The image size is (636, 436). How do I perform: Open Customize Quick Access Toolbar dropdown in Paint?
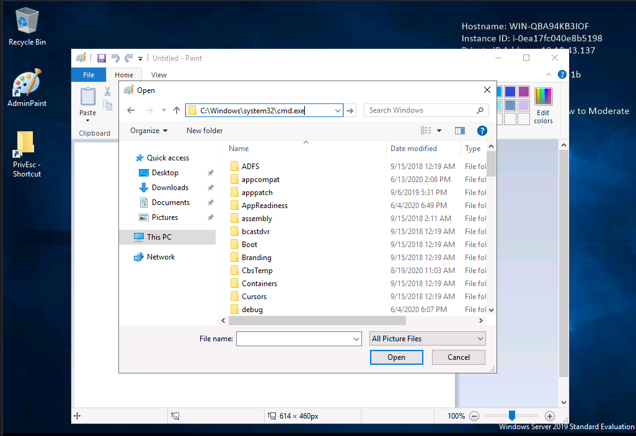140,59
